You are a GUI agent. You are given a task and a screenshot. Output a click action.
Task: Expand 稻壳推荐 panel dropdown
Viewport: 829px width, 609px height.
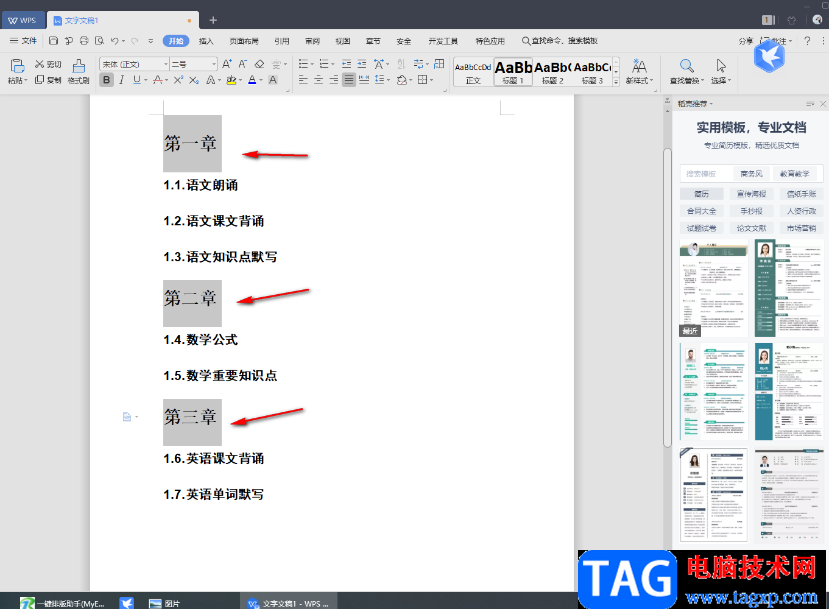[x=711, y=104]
